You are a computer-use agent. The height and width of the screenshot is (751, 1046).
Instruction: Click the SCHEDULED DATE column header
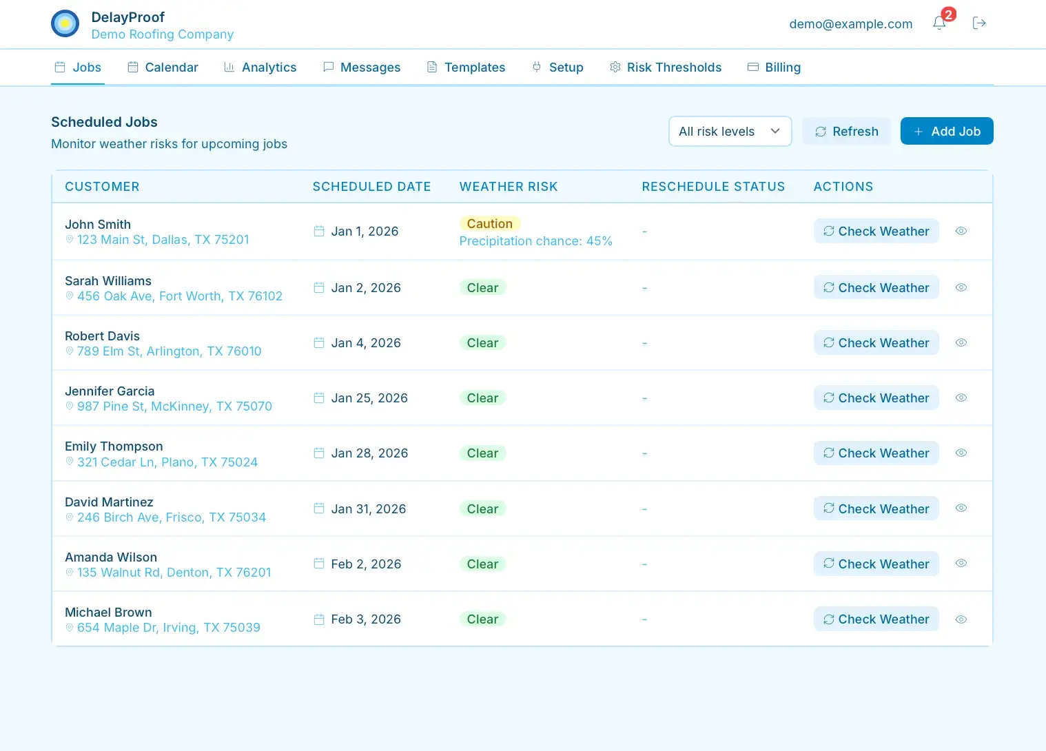tap(372, 187)
